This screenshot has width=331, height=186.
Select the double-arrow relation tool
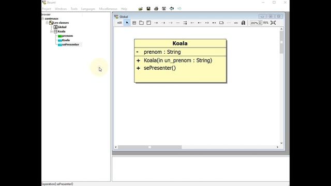click(x=185, y=23)
